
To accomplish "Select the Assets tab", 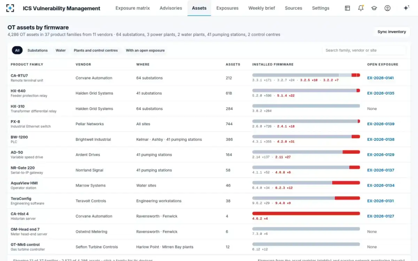I will [199, 8].
